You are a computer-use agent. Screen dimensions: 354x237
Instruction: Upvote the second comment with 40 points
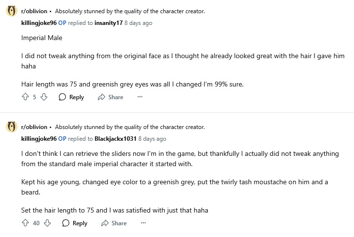25,223
